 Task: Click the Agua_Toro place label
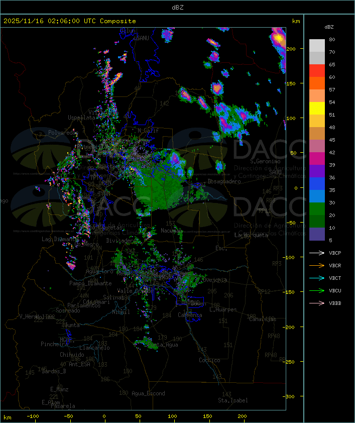[x=99, y=271]
